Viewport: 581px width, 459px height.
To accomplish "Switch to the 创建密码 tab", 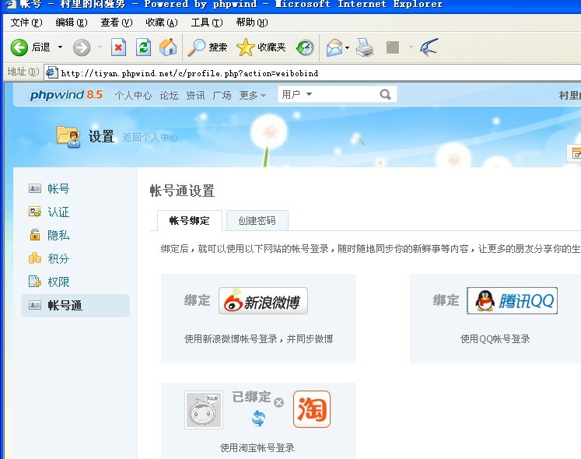I will (257, 221).
